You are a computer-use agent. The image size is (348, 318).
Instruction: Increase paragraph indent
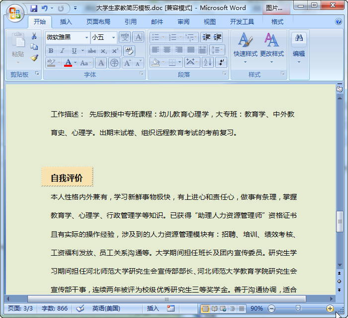[x=218, y=37]
